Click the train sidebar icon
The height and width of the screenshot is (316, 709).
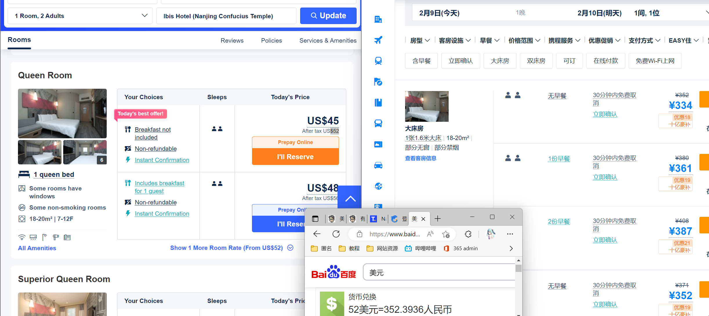(378, 61)
